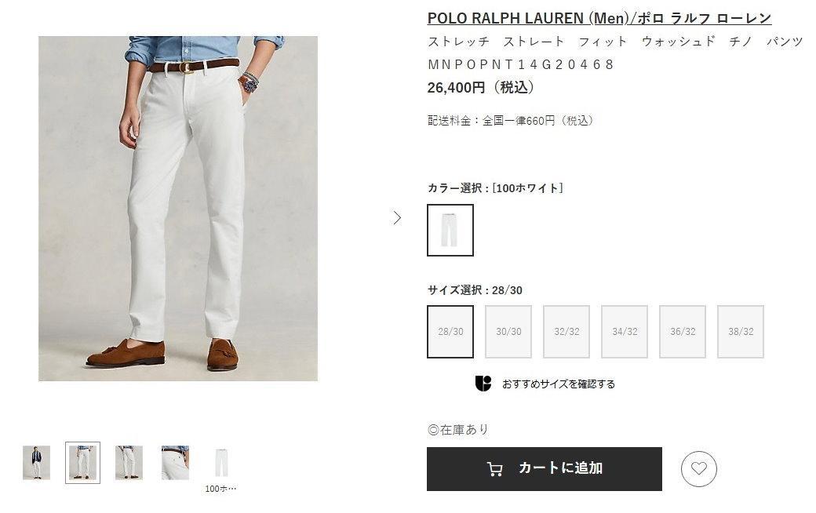Click the size recommendation logo icon
Screen dimensions: 816x513
[483, 384]
